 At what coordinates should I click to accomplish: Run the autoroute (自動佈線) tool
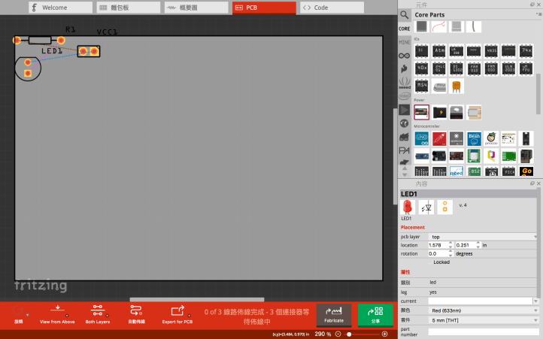click(x=136, y=313)
